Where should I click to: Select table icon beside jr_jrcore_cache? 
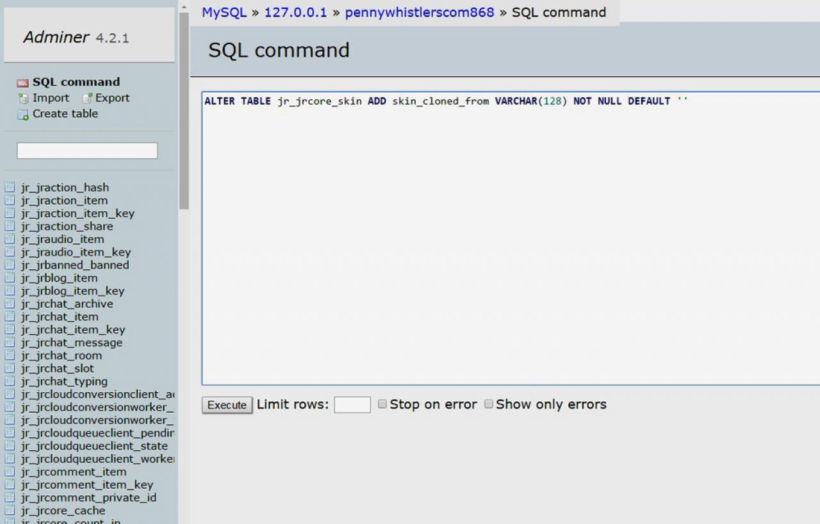click(x=10, y=511)
